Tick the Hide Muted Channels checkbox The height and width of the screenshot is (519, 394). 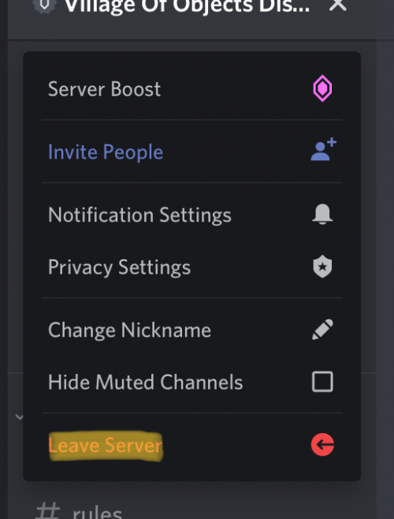(322, 382)
